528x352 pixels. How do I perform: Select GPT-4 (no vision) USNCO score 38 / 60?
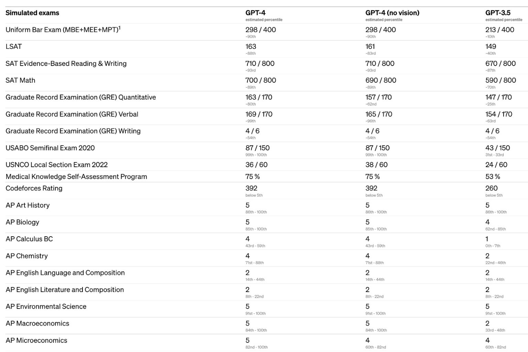click(376, 165)
